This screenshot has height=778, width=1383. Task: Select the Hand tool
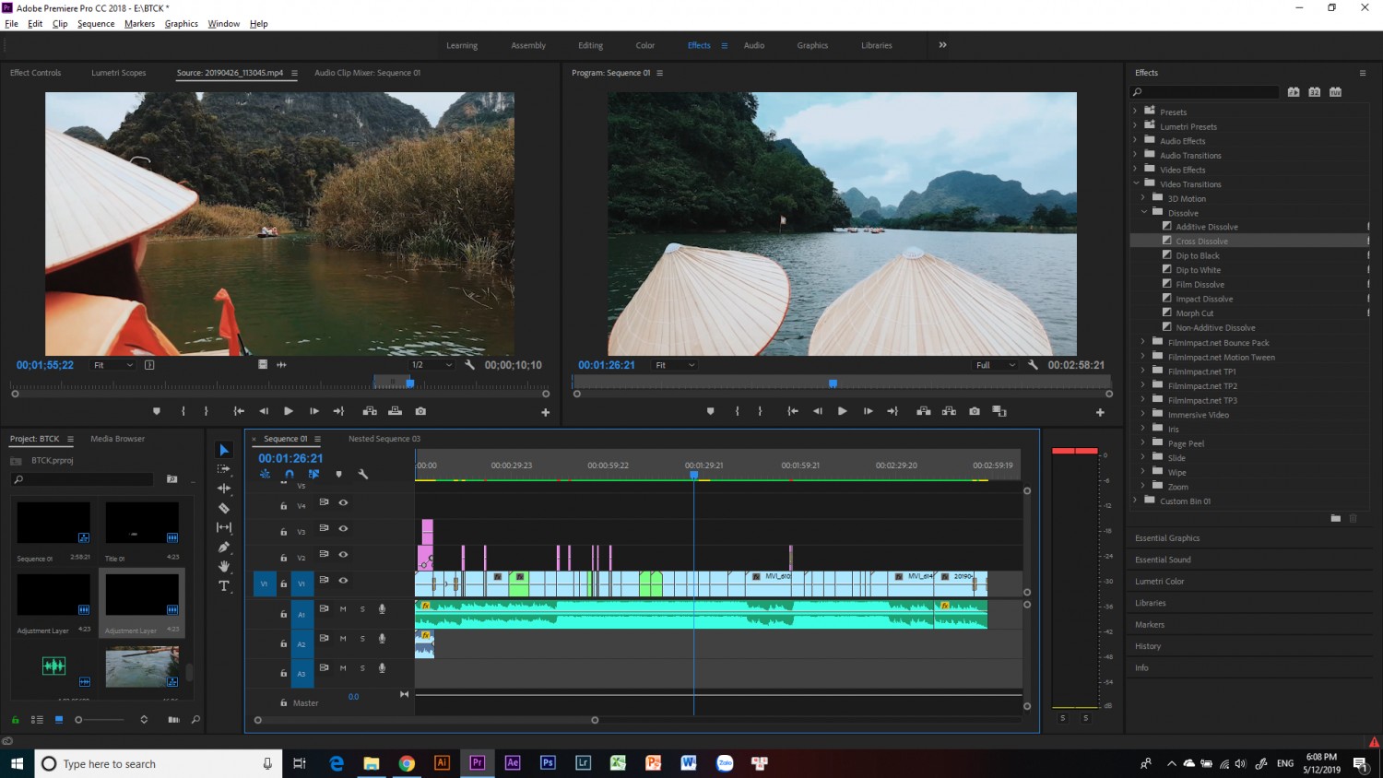[224, 566]
